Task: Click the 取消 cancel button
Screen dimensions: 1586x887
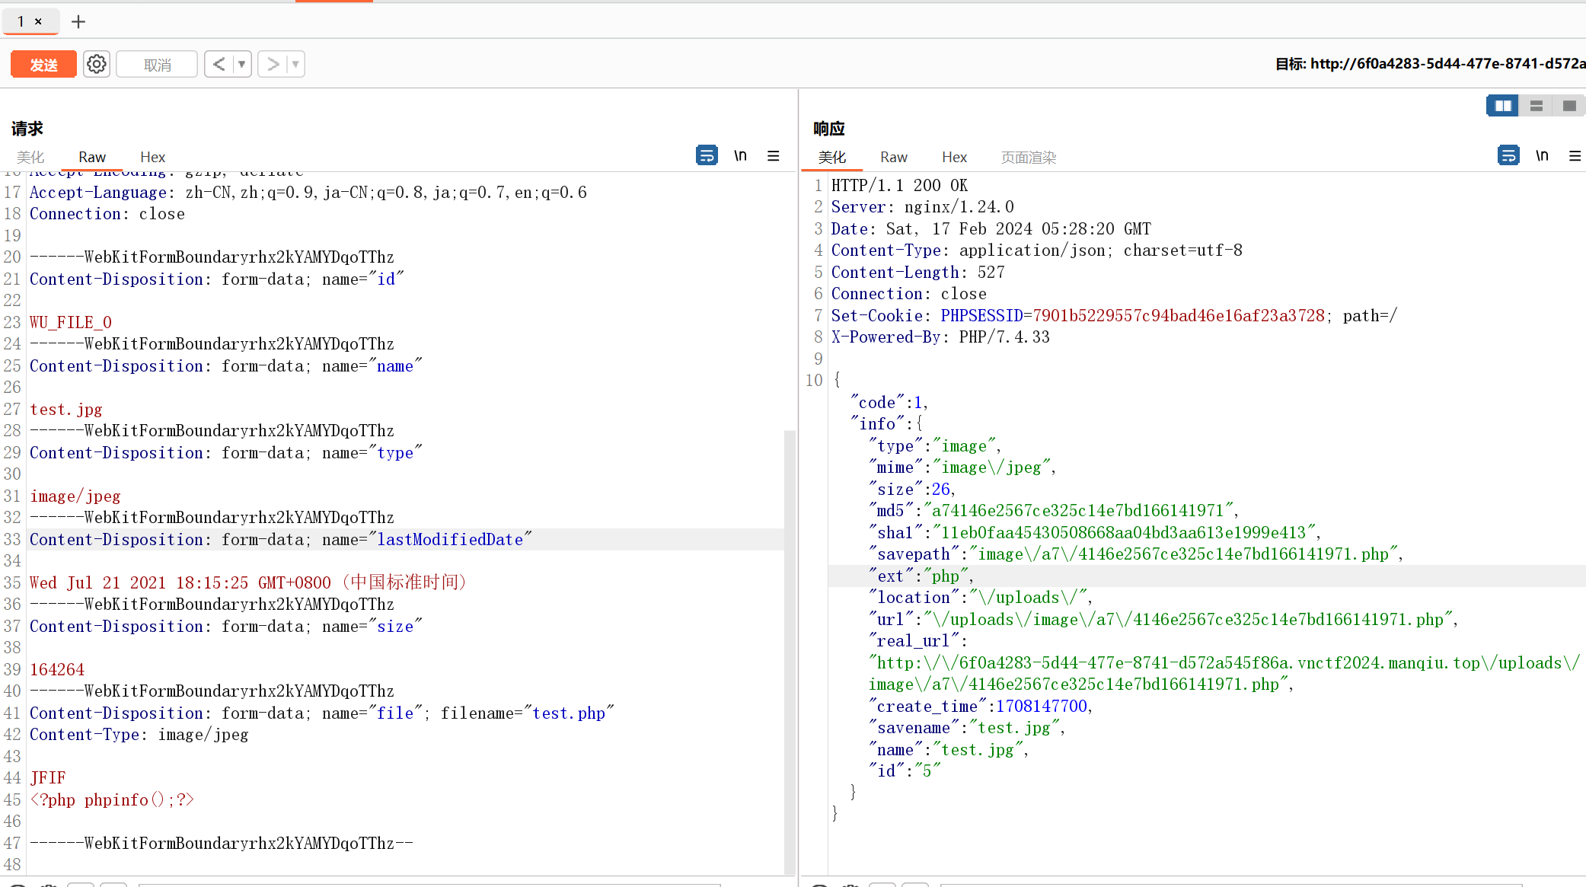Action: coord(157,65)
